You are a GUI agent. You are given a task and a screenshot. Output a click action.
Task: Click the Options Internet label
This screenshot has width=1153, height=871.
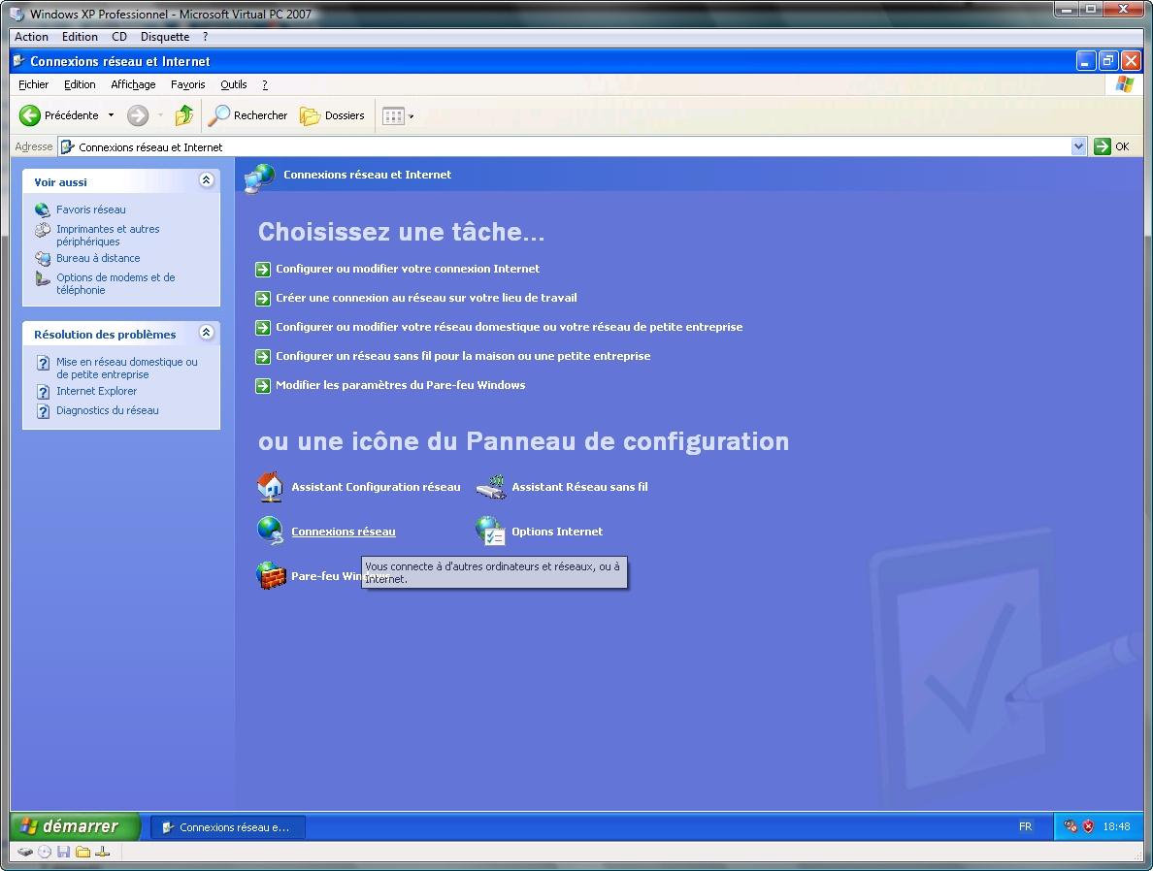pyautogui.click(x=557, y=532)
